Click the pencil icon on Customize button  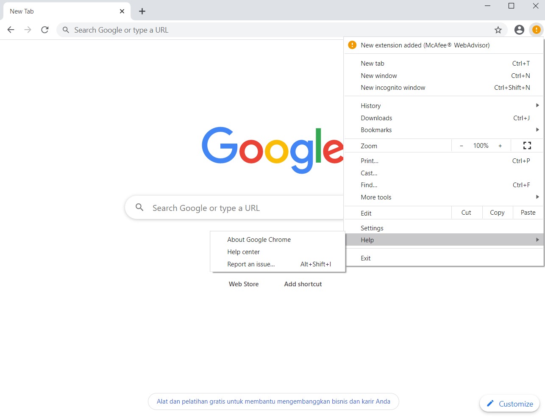[490, 403]
